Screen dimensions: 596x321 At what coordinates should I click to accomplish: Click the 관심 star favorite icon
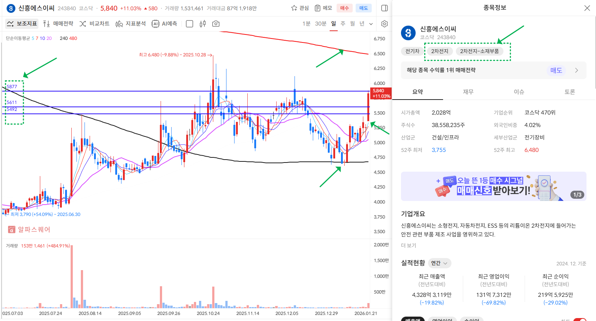point(300,8)
